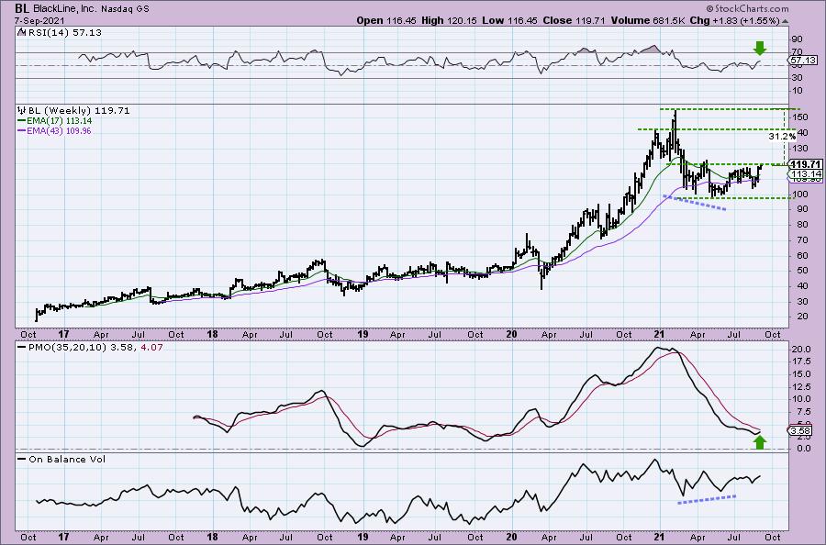Click the RSI legend line icon
The image size is (826, 545).
tap(21, 33)
